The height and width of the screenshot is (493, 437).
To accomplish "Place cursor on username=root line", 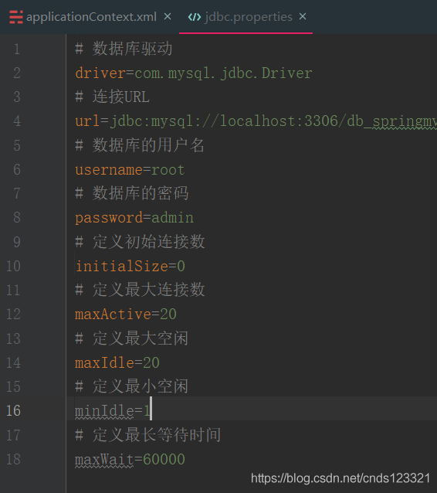I will (x=130, y=170).
